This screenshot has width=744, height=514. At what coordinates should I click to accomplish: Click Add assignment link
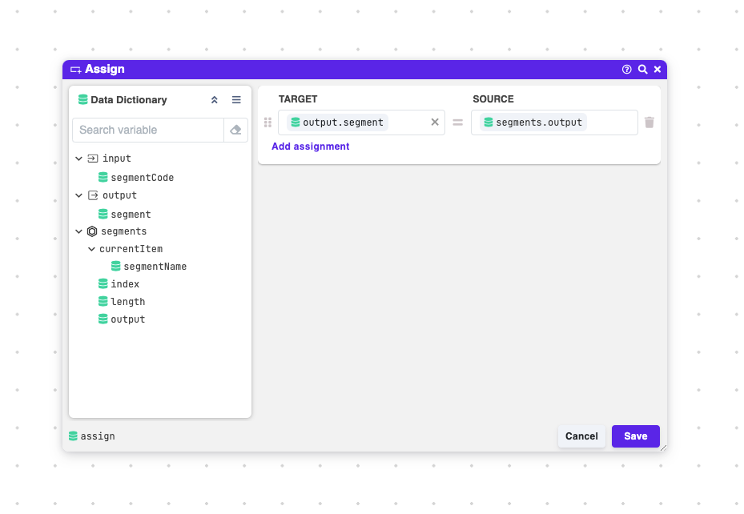coord(310,147)
